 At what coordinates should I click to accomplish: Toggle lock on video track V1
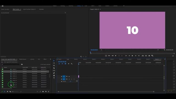62,76
